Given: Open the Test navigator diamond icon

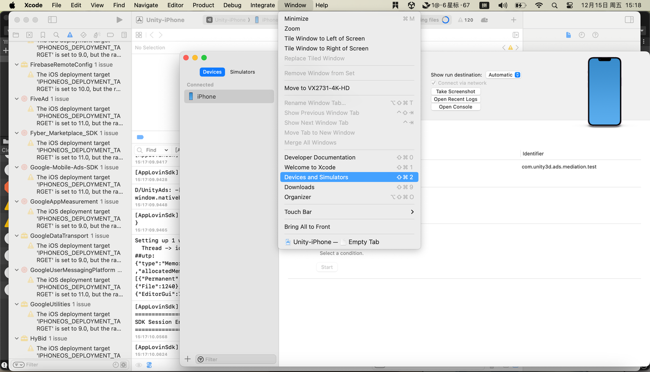Looking at the screenshot, I should tap(83, 35).
